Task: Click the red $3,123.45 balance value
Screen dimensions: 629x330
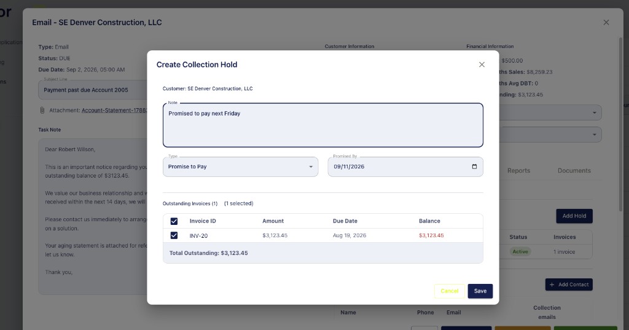Action: tap(431, 235)
